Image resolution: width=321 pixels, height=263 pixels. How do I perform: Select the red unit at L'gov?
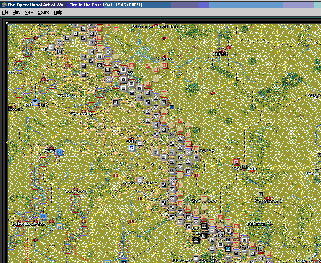pos(164,66)
